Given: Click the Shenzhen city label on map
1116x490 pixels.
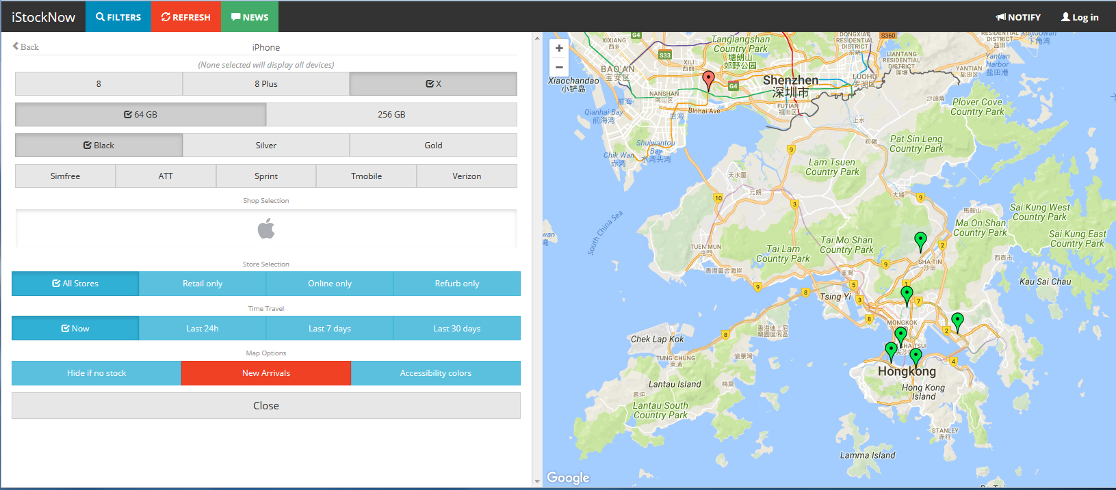Looking at the screenshot, I should pyautogui.click(x=790, y=85).
